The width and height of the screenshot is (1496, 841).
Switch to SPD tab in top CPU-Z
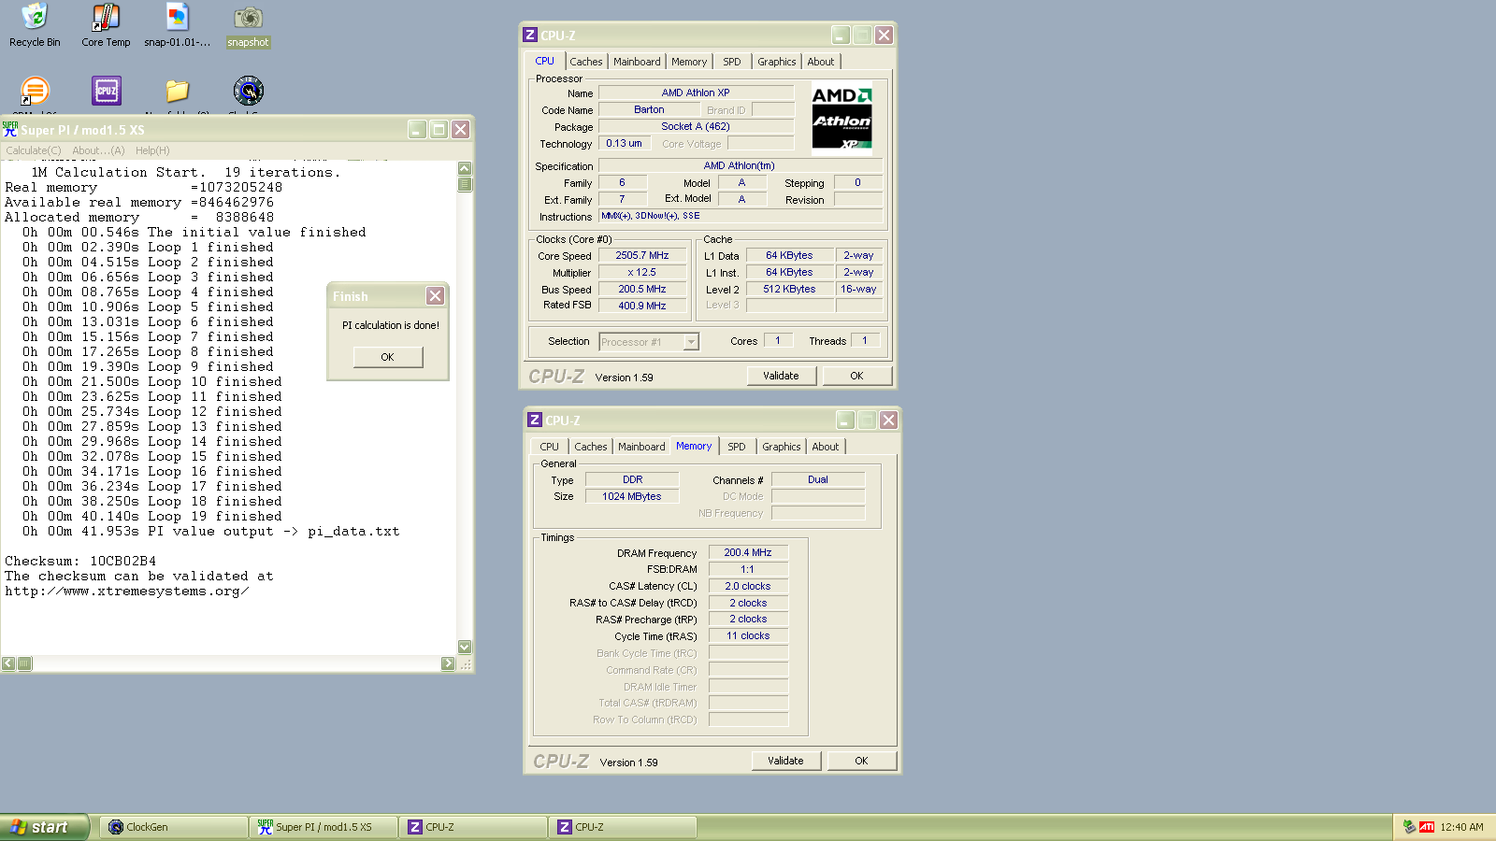[x=732, y=62]
